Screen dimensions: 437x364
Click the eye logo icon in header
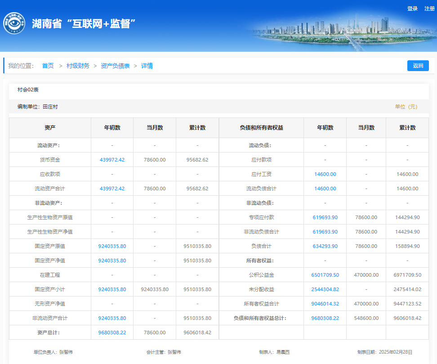click(x=14, y=23)
